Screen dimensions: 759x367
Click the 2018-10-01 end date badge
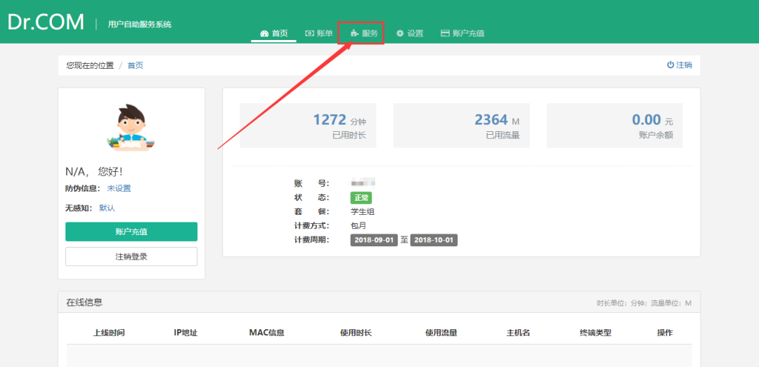pos(434,240)
